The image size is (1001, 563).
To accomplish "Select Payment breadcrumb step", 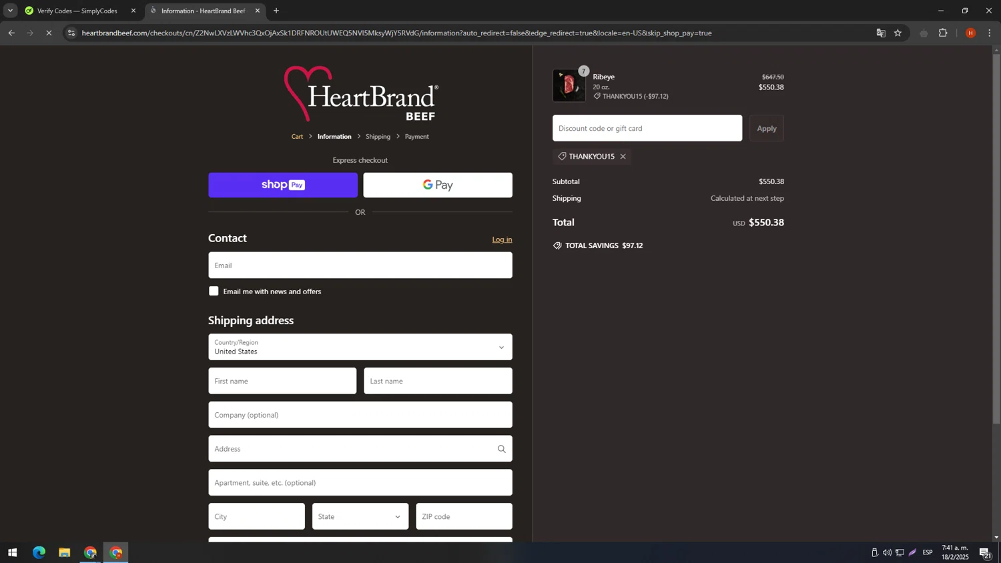I will (x=416, y=137).
